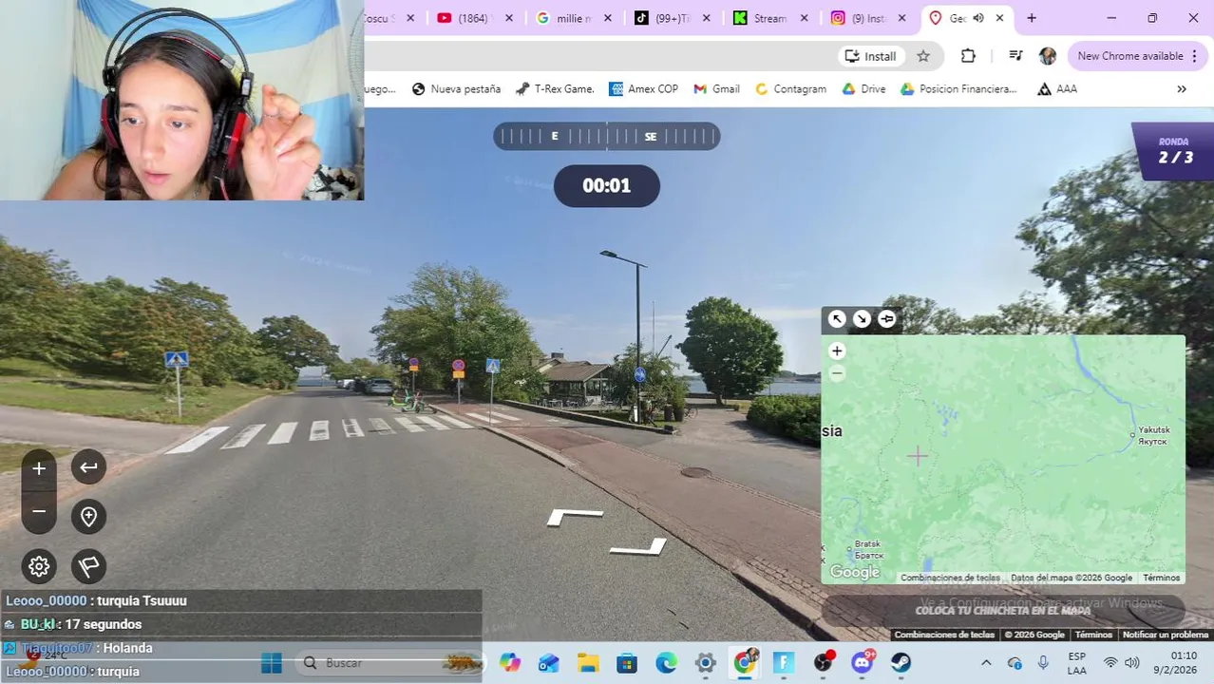1214x684 pixels.
Task: Open the Windows Start menu
Action: [x=272, y=662]
